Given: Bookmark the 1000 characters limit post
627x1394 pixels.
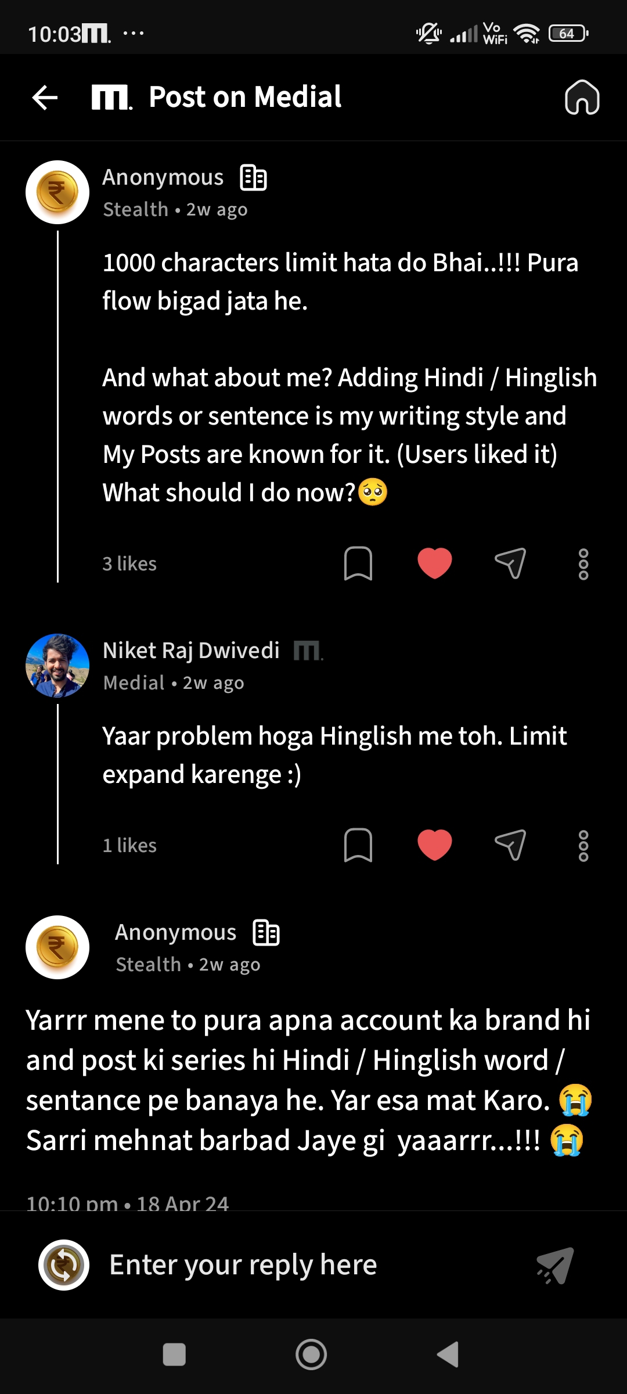Looking at the screenshot, I should click(358, 563).
